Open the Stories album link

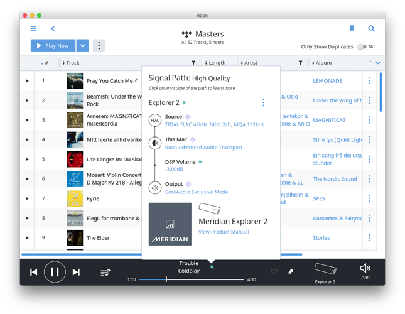[x=321, y=238]
